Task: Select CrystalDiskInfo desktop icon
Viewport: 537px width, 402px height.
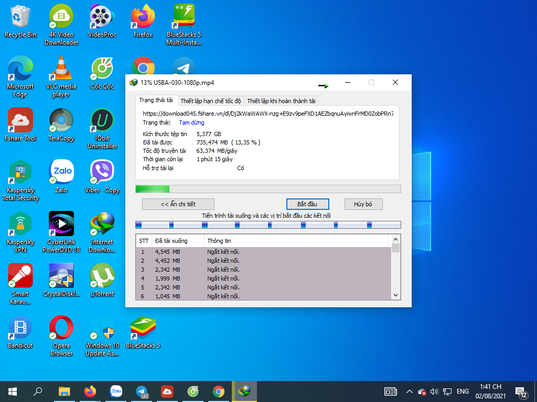Action: (x=61, y=281)
